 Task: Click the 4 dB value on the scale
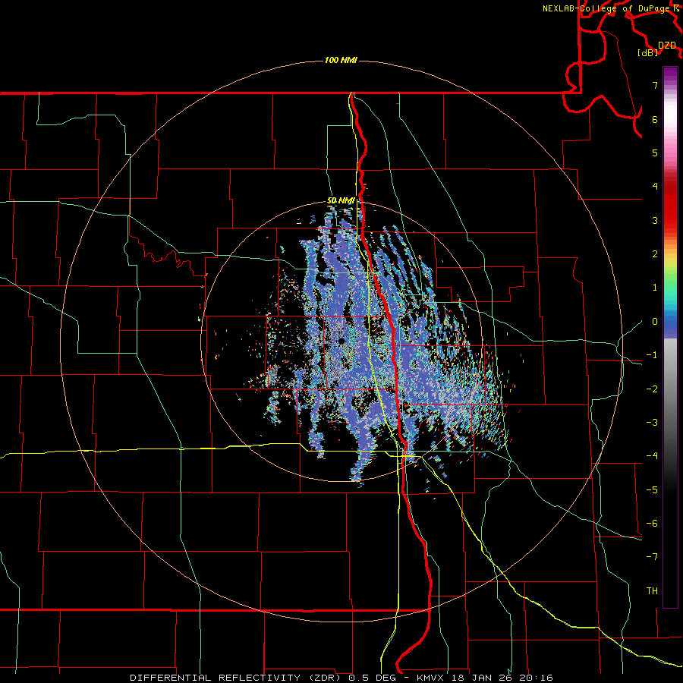pyautogui.click(x=655, y=187)
